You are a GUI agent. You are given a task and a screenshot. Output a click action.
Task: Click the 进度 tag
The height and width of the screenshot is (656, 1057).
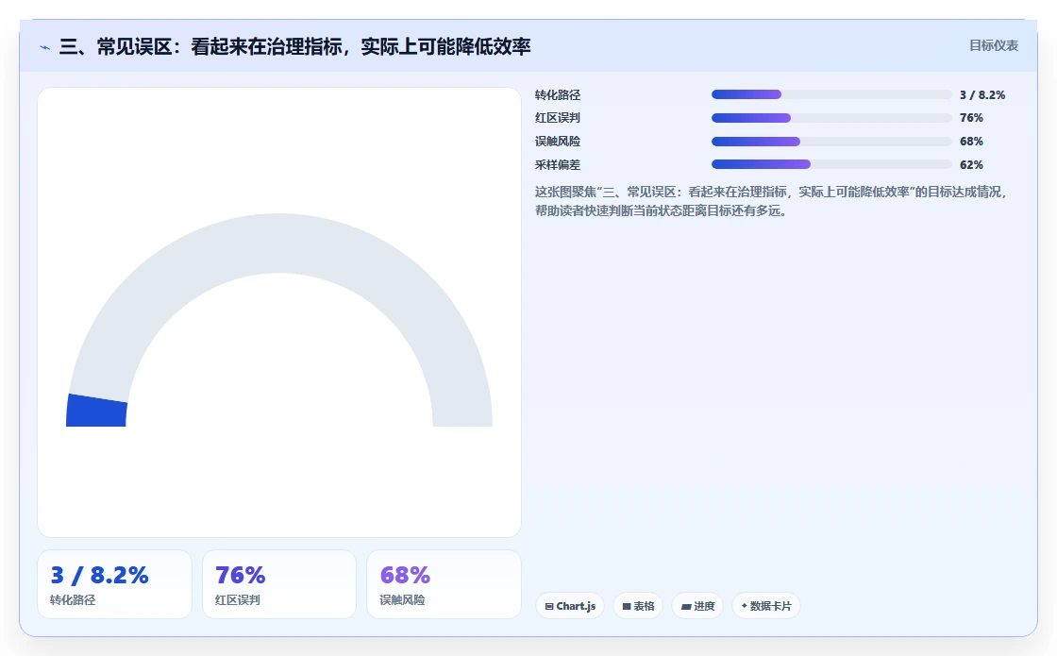(x=697, y=606)
